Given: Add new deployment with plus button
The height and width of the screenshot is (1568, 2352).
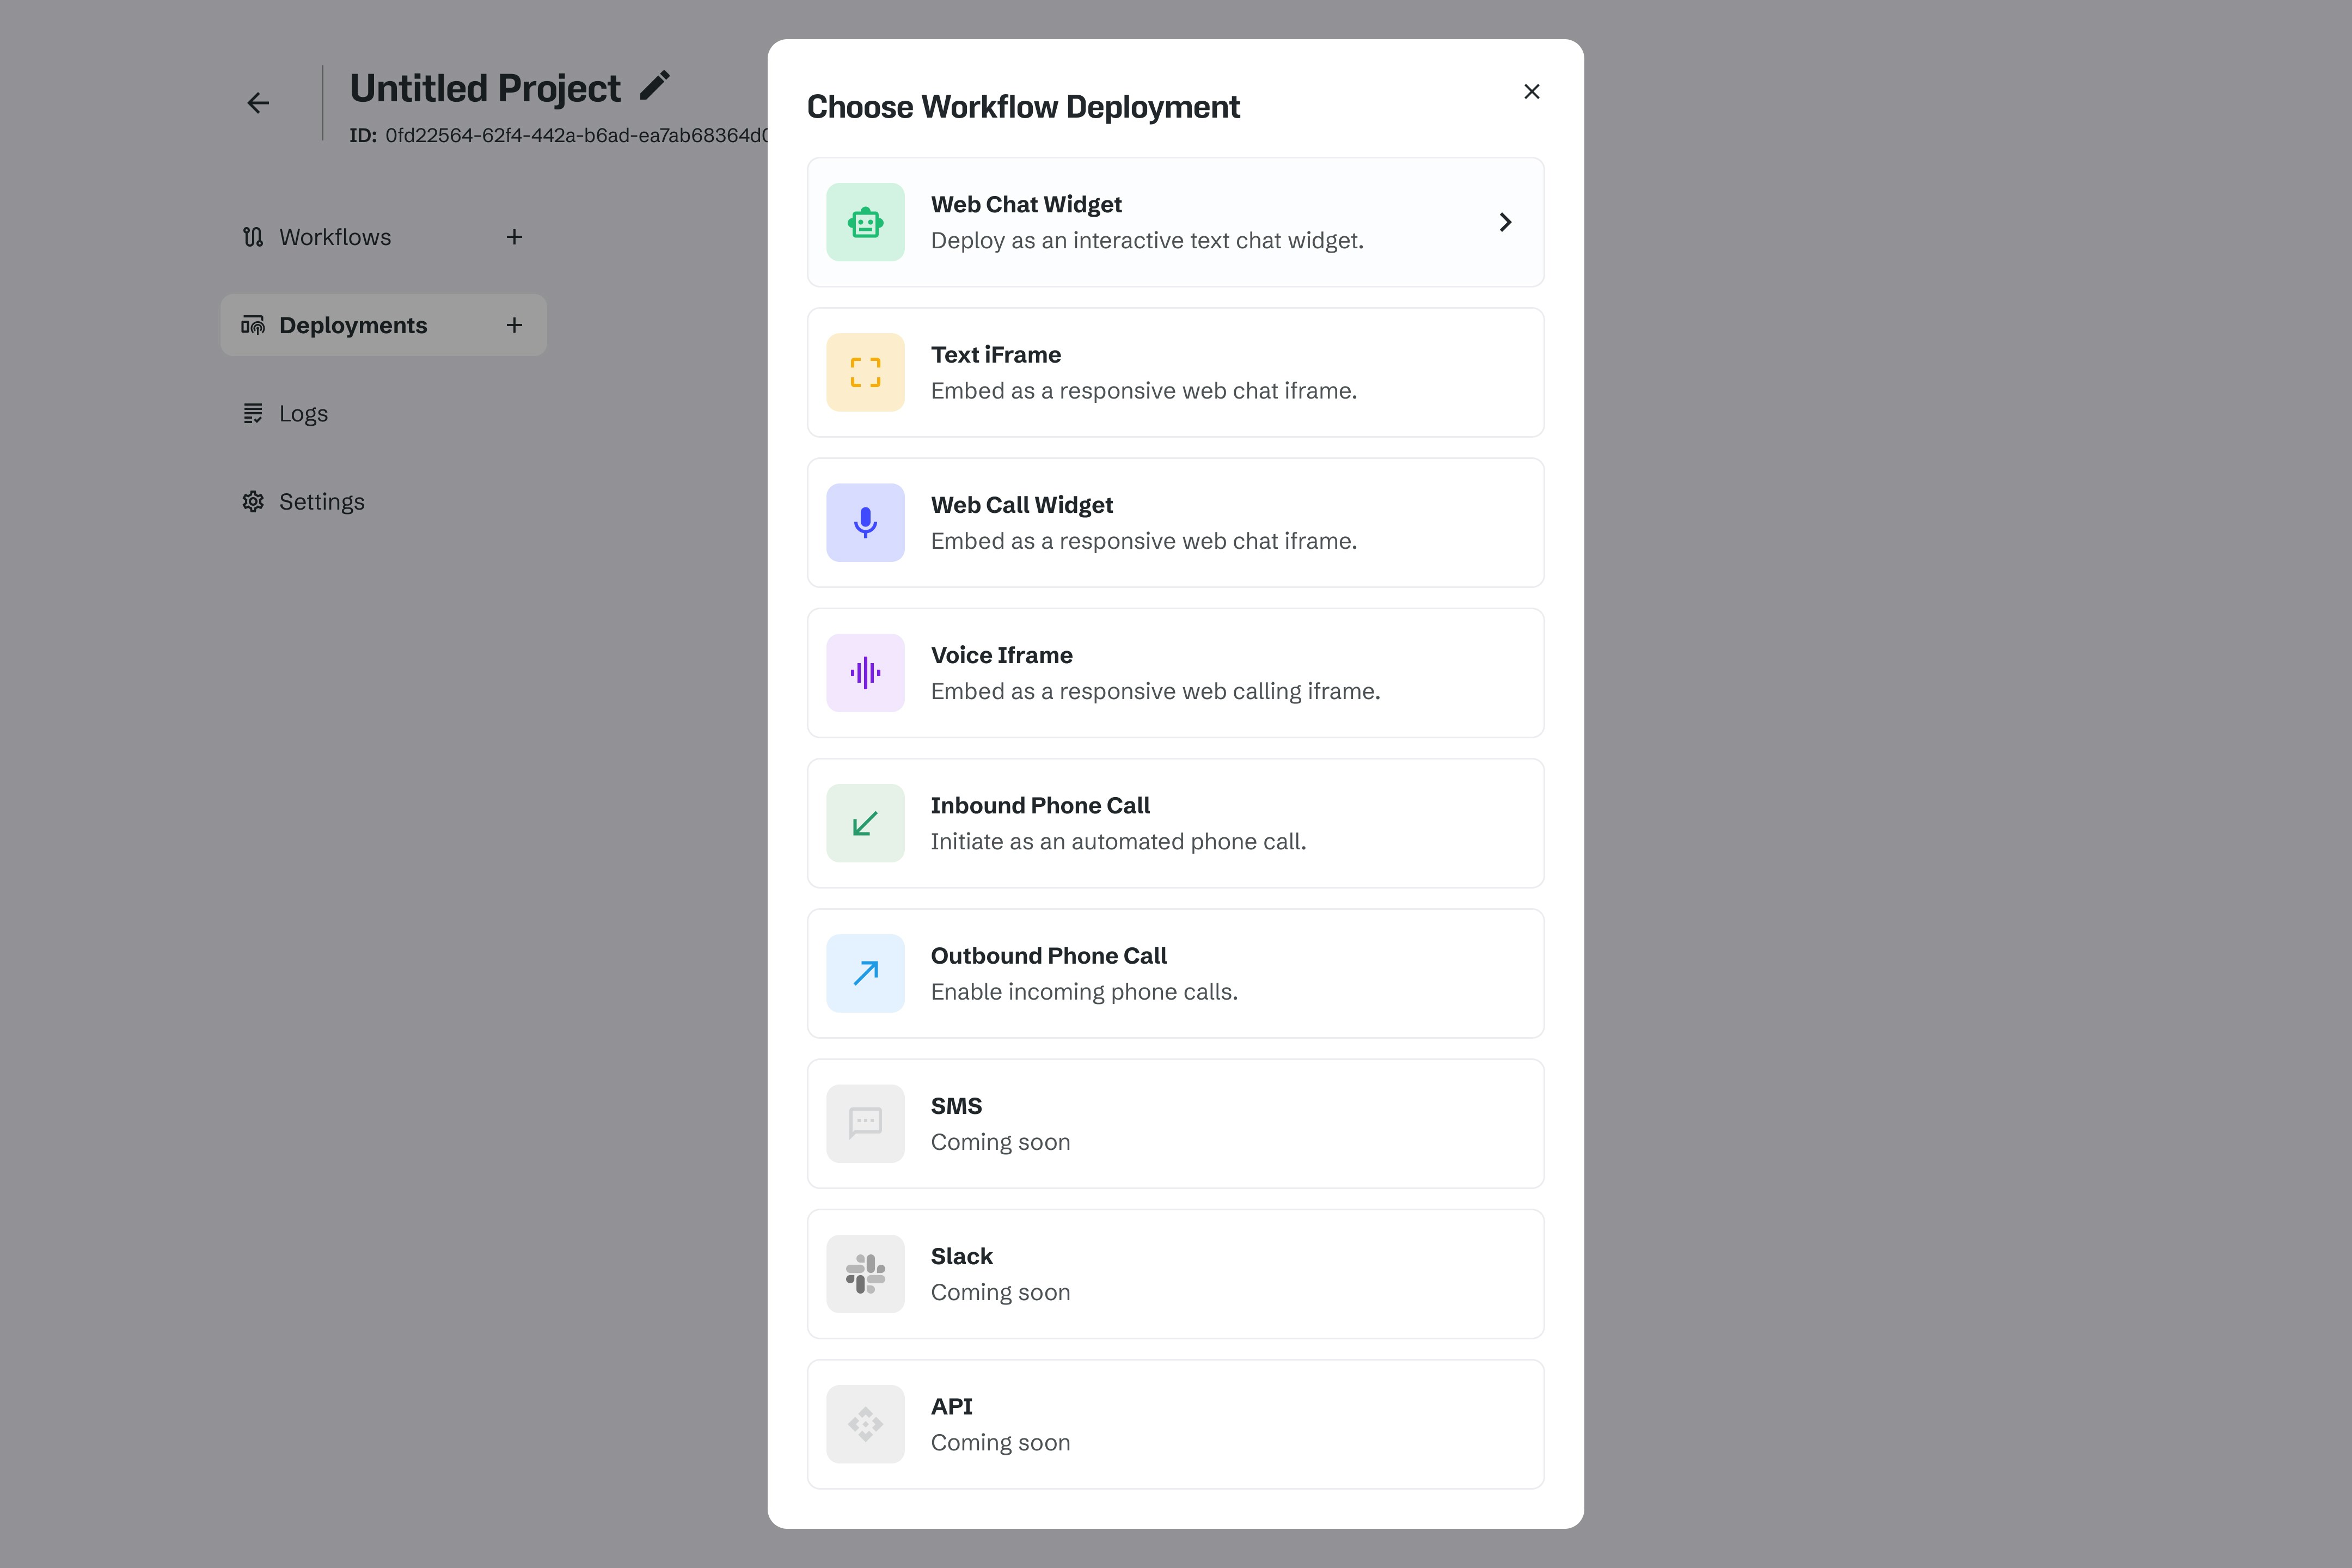Looking at the screenshot, I should point(514,325).
